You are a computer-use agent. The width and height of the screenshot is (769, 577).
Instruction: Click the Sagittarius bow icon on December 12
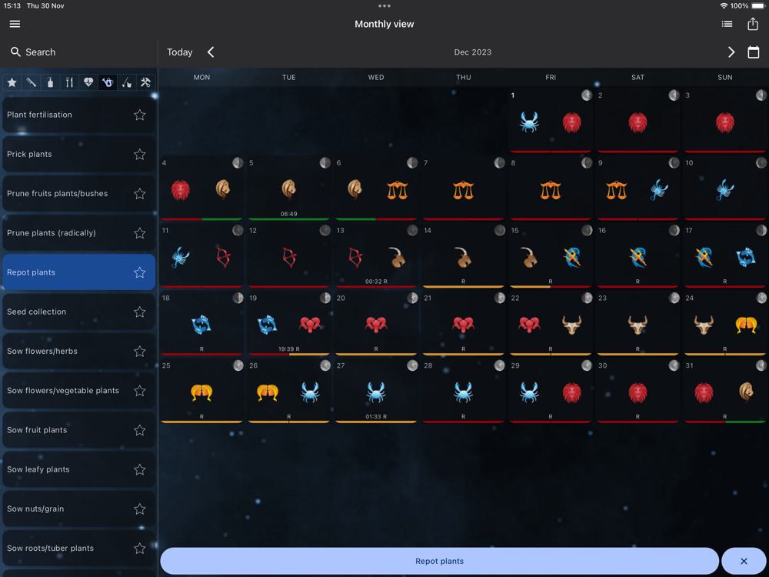click(289, 257)
